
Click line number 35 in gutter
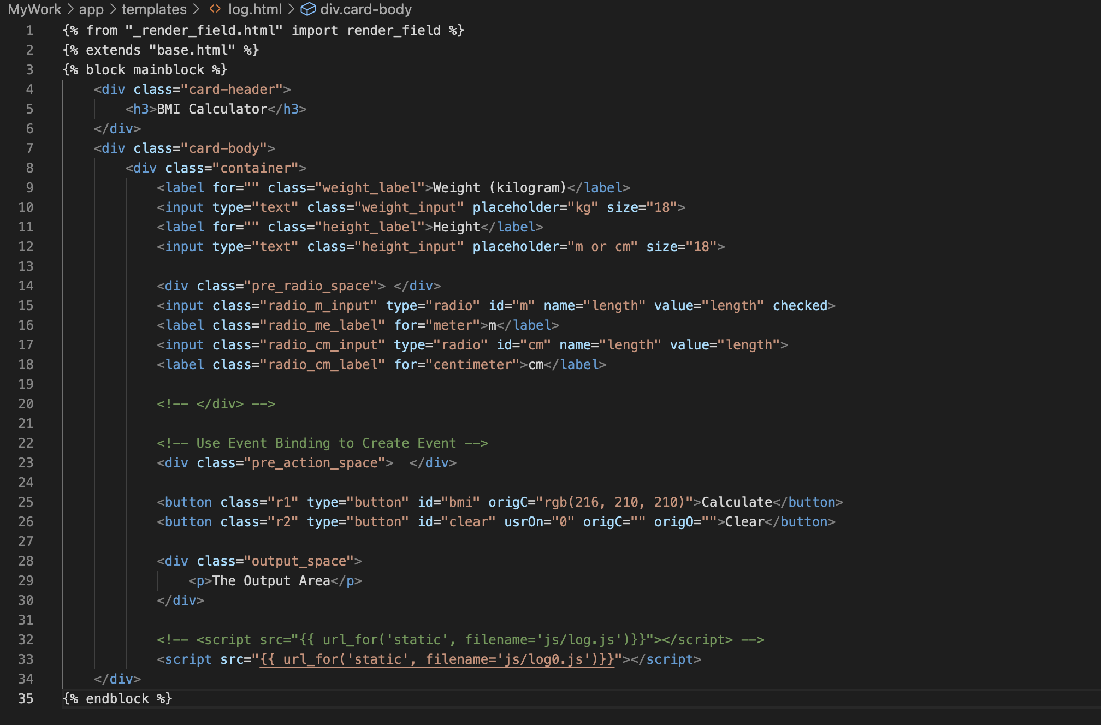coord(26,699)
